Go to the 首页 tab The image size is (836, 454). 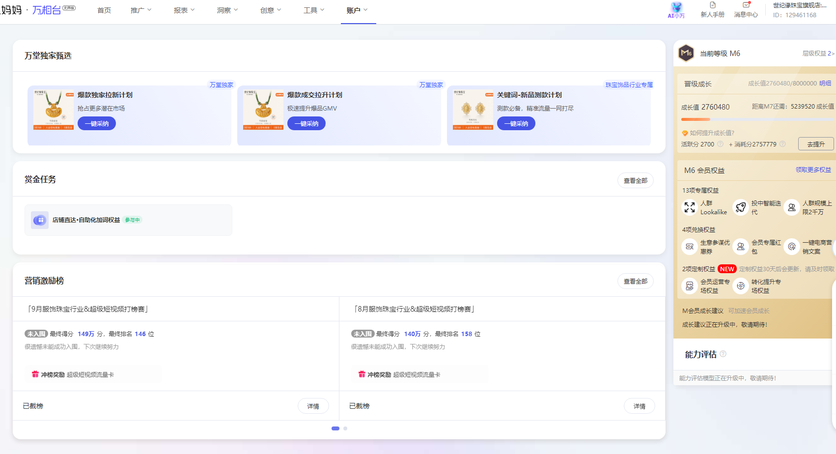coord(104,10)
